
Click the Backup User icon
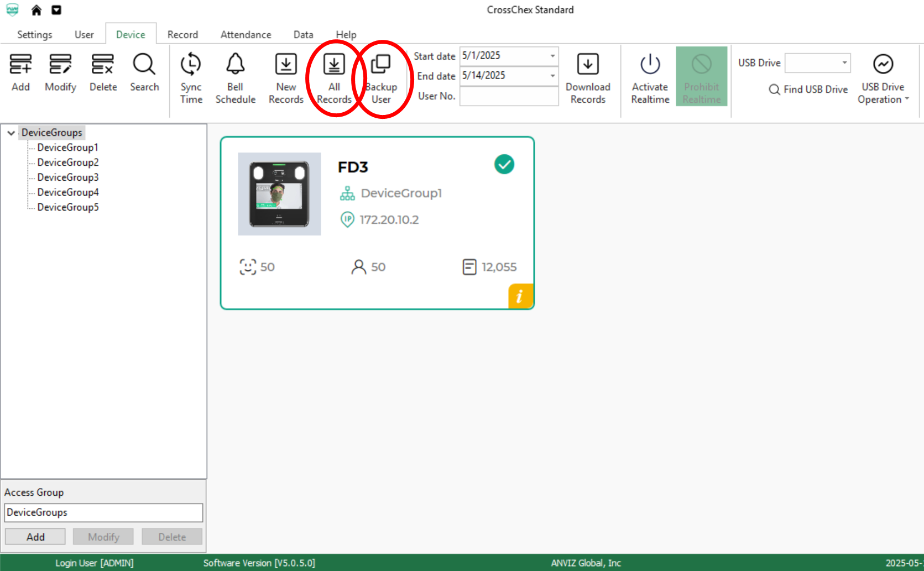click(380, 64)
